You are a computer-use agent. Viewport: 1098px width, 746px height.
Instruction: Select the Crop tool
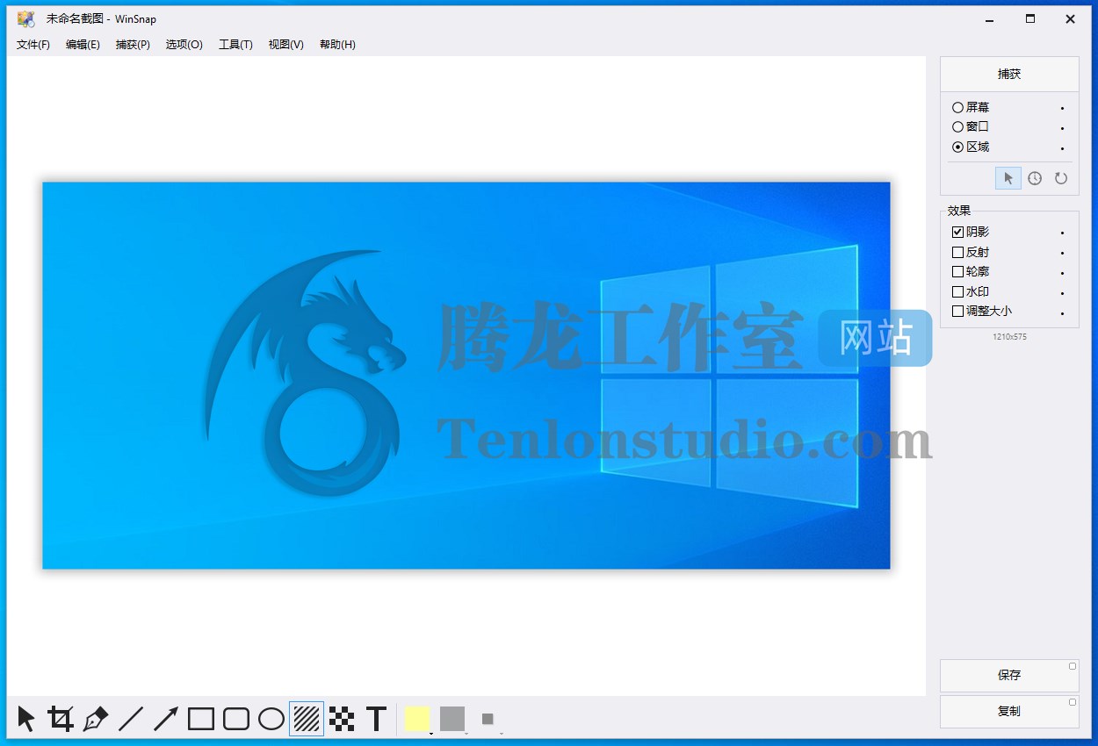coord(61,719)
